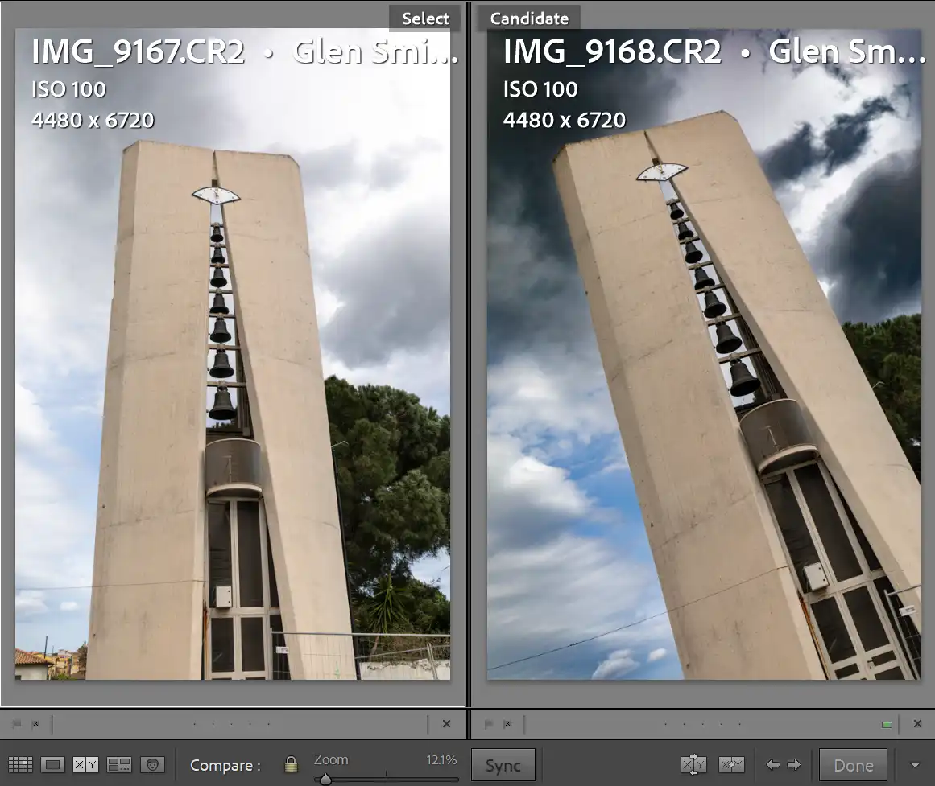Screen dimensions: 935x786
Task: Open the toolbar options dropdown arrow
Action: click(x=914, y=765)
